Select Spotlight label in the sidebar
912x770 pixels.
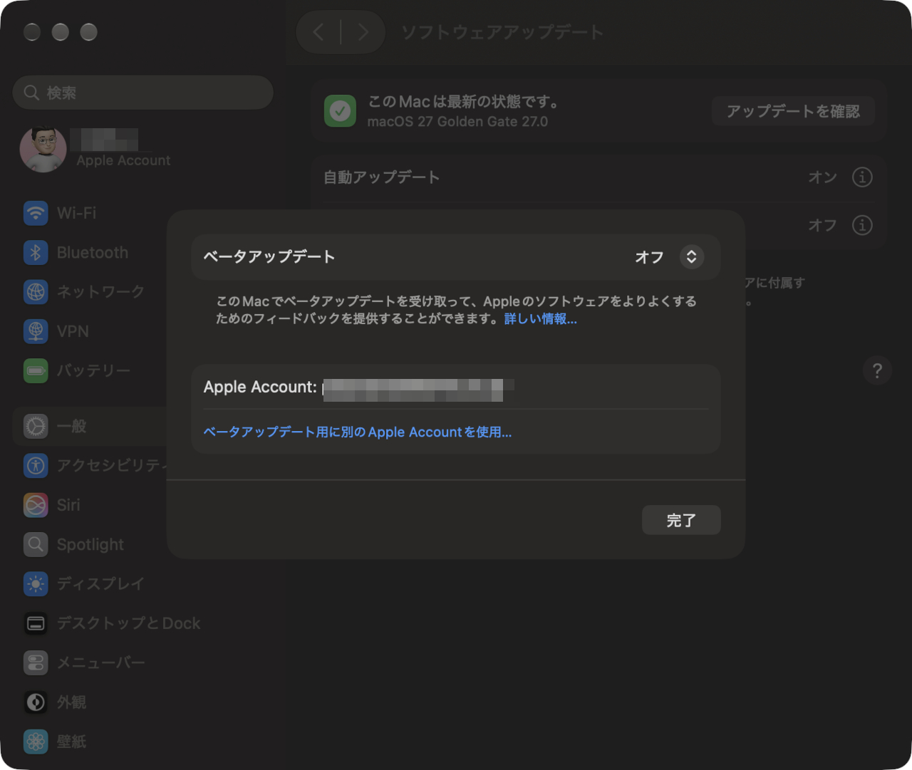90,544
